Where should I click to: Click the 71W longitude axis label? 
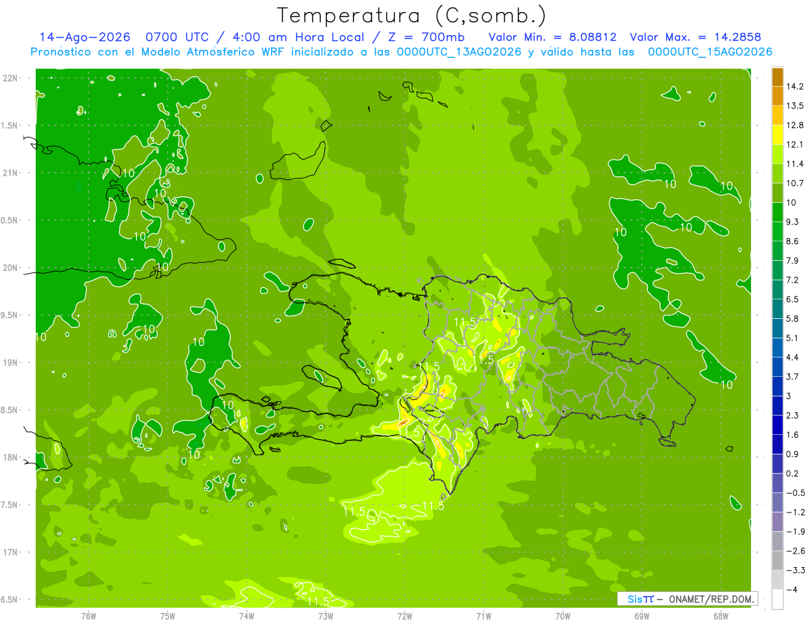click(483, 616)
